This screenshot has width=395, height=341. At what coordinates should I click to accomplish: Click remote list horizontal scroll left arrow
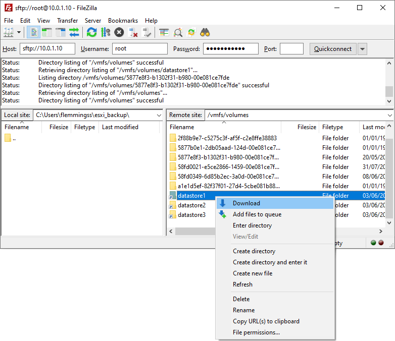171,231
